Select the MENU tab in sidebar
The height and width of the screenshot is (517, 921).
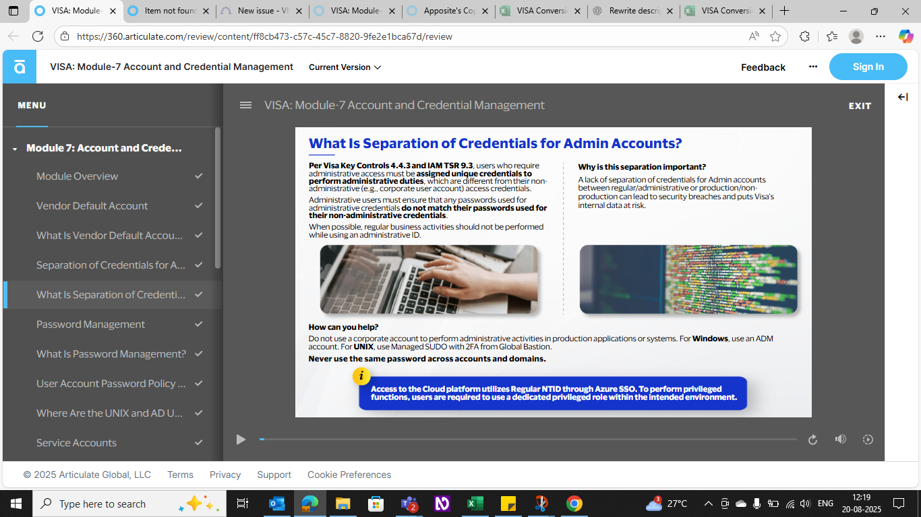click(32, 106)
